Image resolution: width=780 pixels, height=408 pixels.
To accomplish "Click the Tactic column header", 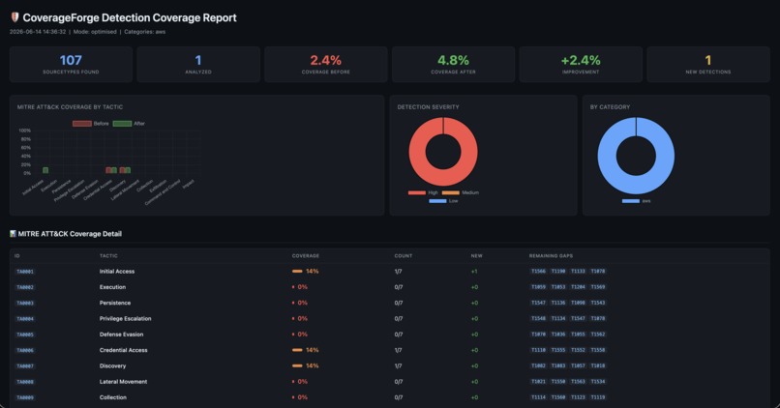I will (108, 256).
